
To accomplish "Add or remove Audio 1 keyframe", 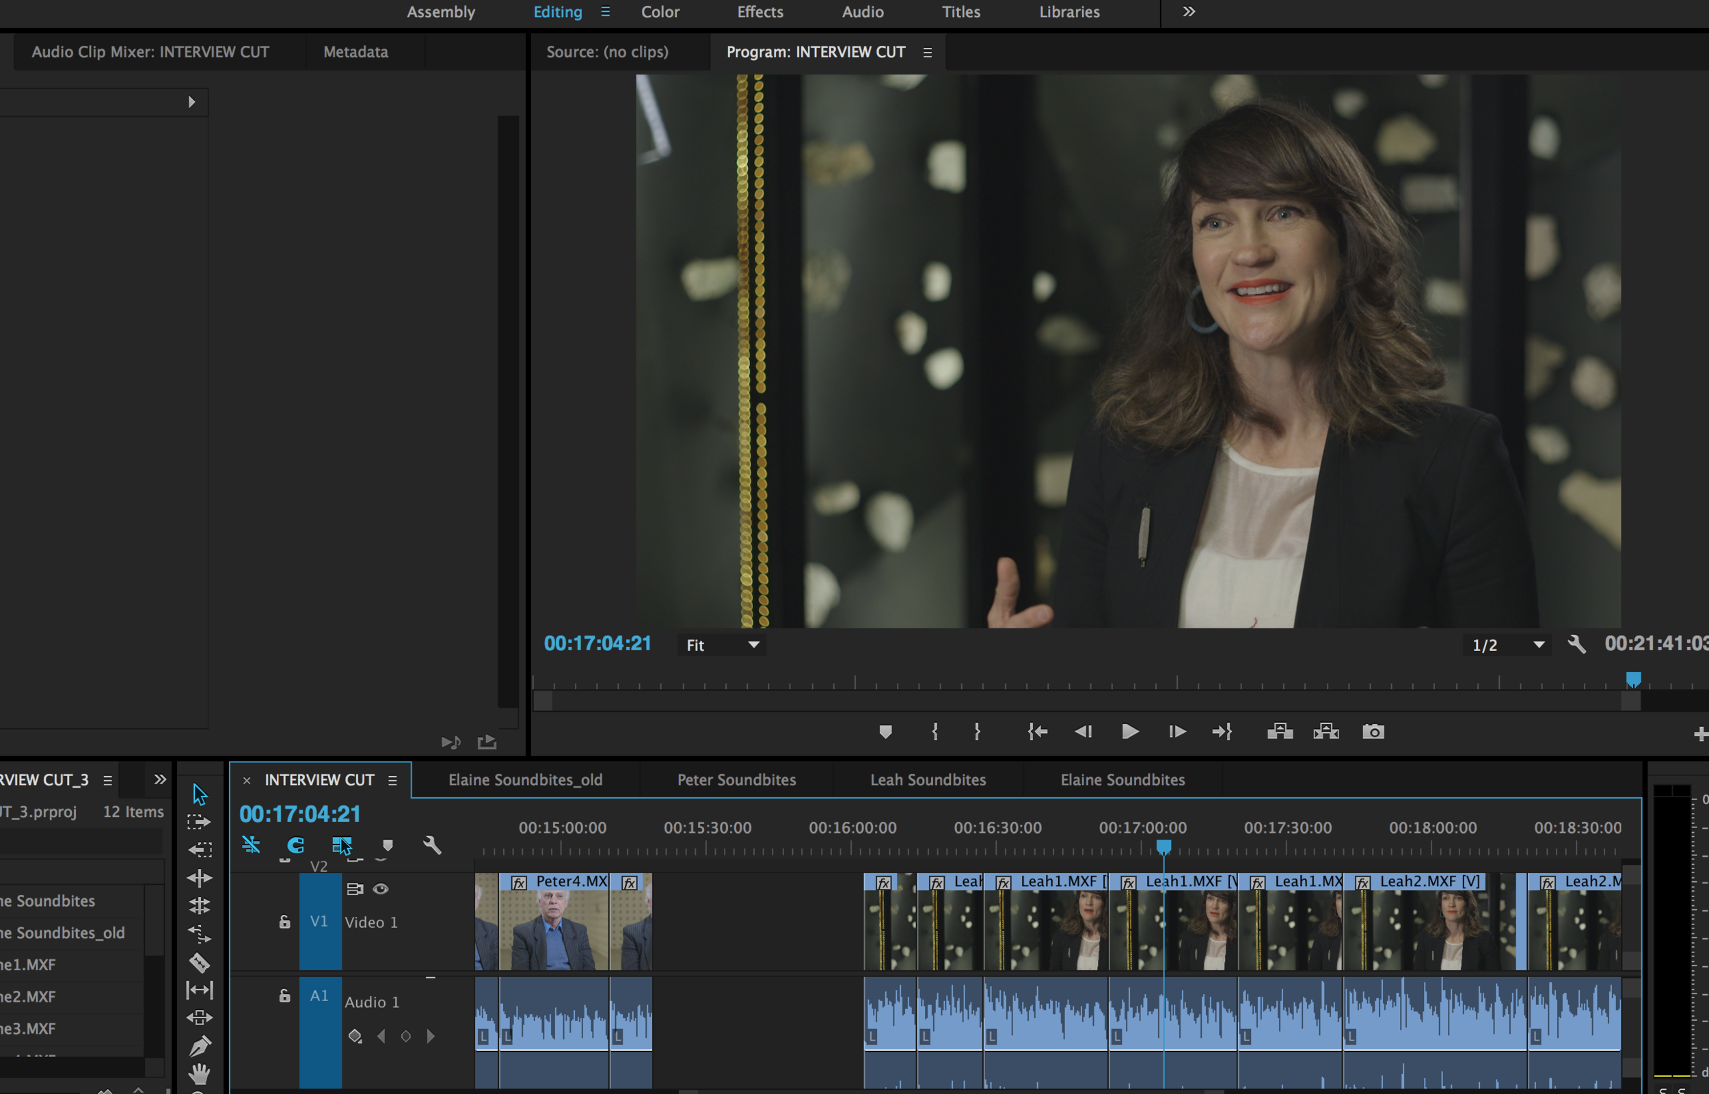I will [406, 1037].
